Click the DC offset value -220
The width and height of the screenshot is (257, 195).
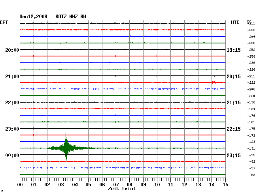coord(251,96)
